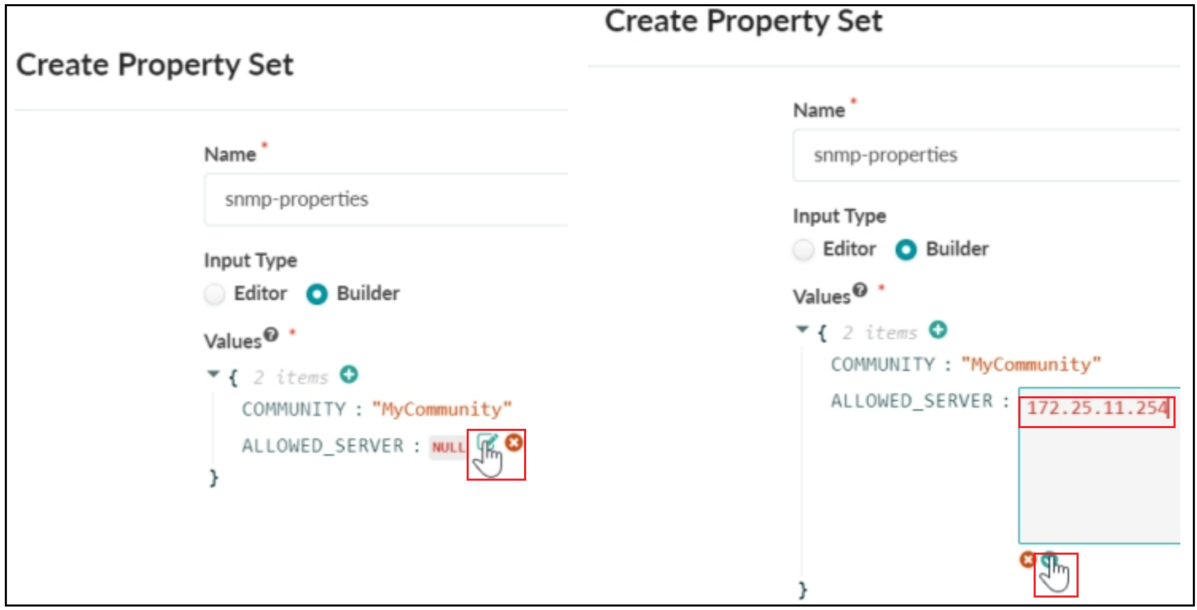
Task: Click the help icon beside left Values label
Action: click(x=271, y=335)
